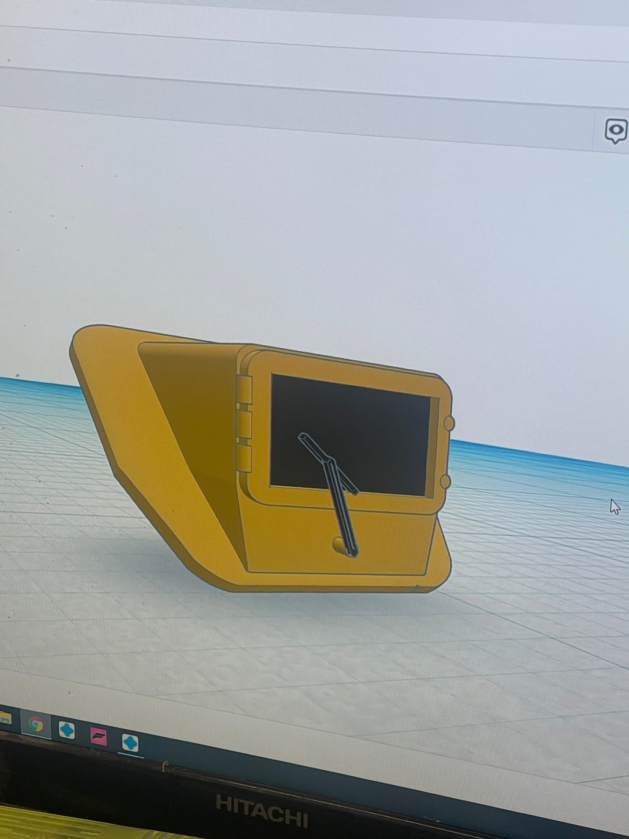Select the lower round latch knob

click(x=445, y=481)
